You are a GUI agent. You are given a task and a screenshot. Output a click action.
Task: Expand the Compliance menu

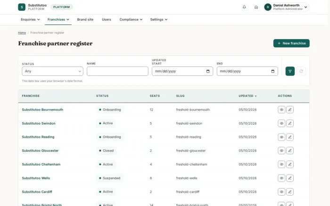pos(131,20)
